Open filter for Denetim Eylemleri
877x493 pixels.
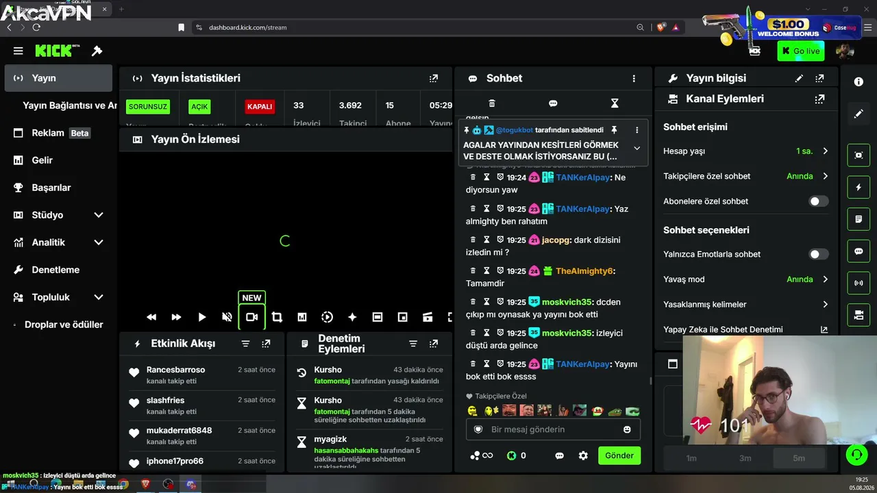413,344
